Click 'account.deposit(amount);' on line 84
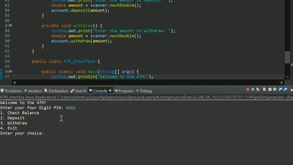The image size is (293, 165). pos(81,11)
